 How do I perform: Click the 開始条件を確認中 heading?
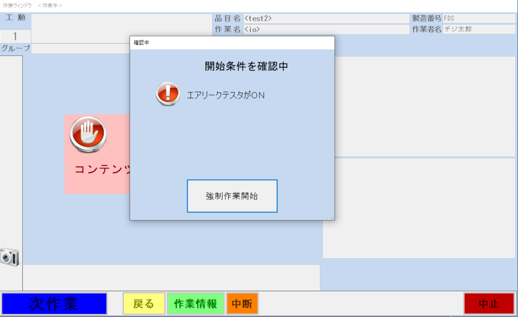point(246,66)
